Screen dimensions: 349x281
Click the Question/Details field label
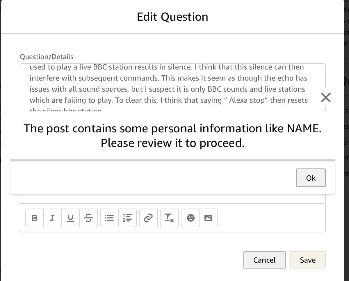[47, 57]
